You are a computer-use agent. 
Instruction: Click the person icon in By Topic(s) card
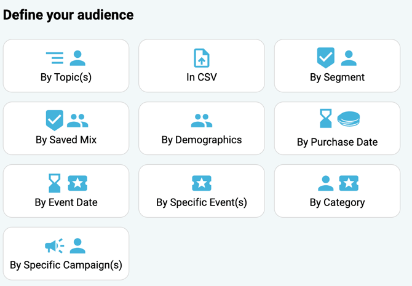point(77,58)
